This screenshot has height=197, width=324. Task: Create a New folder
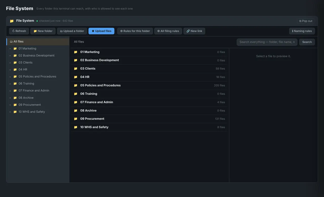(x=43, y=31)
